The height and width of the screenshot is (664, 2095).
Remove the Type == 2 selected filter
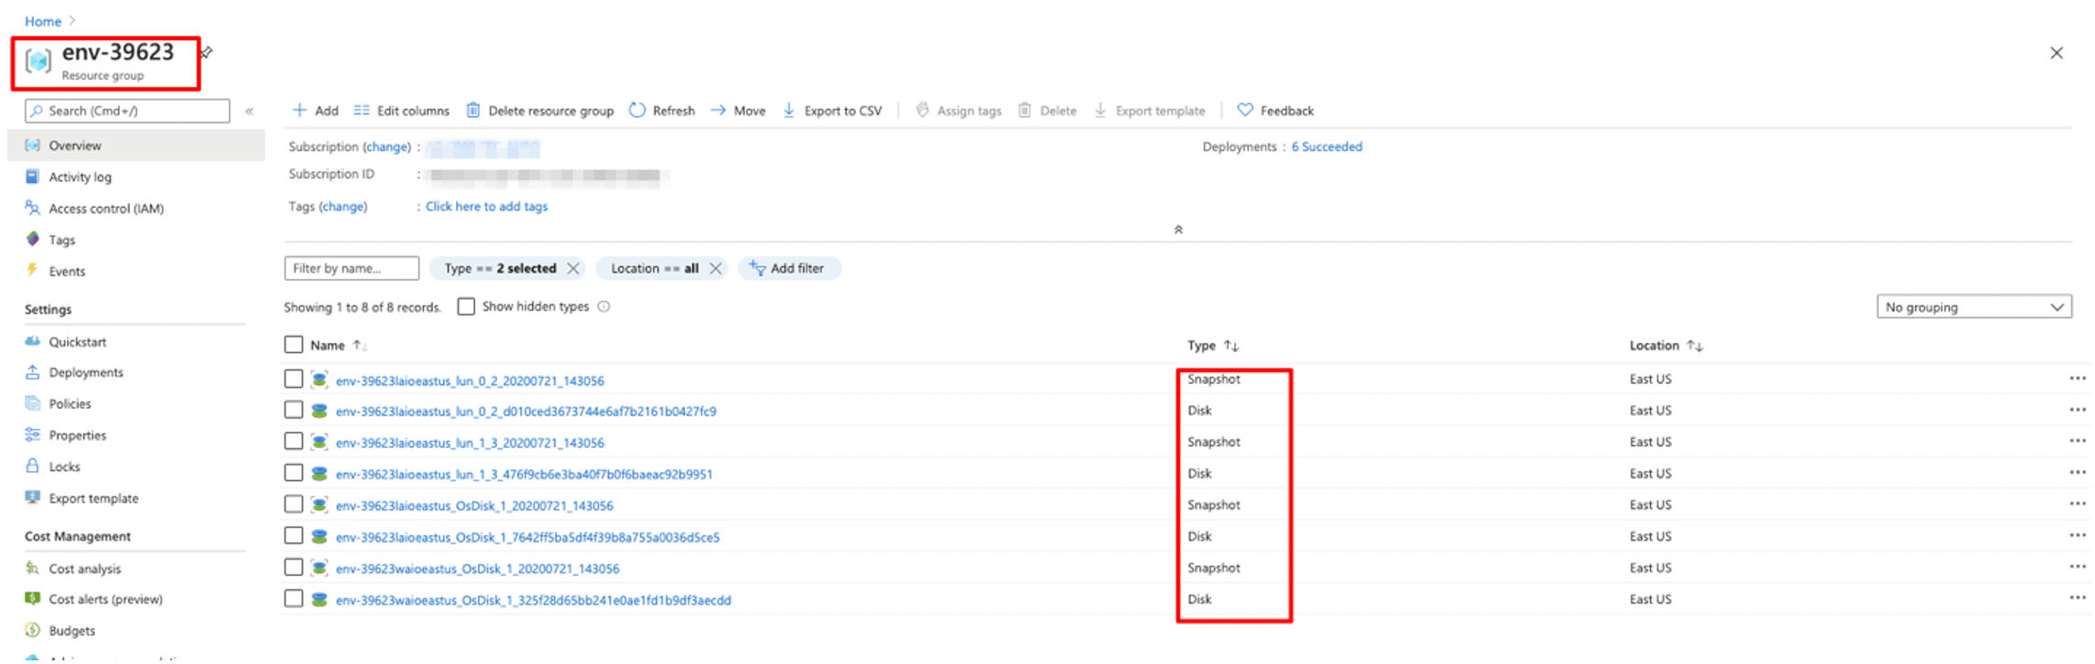click(573, 268)
